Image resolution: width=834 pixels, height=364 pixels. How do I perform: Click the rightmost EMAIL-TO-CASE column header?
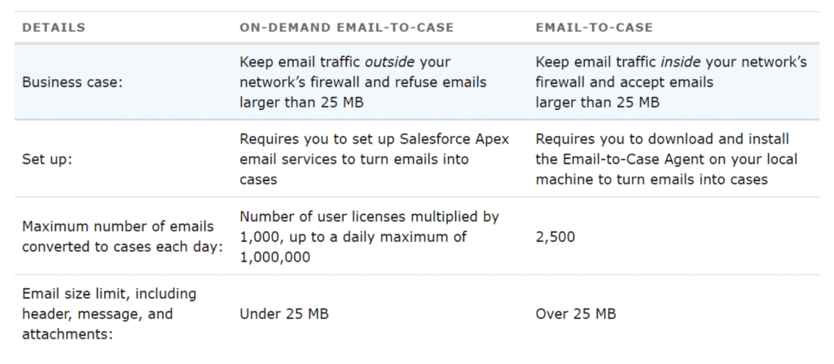tap(594, 28)
